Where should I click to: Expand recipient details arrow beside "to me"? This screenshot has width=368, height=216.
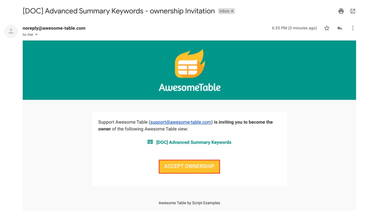coord(36,35)
